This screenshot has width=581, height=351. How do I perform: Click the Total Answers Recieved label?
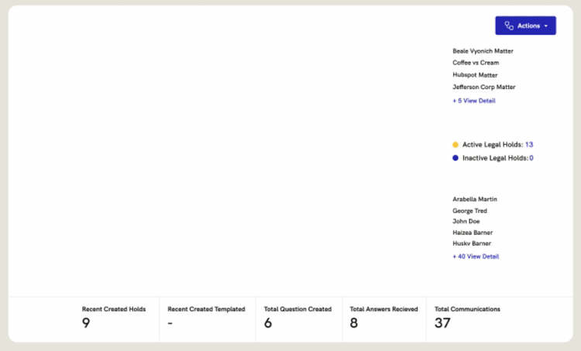384,309
